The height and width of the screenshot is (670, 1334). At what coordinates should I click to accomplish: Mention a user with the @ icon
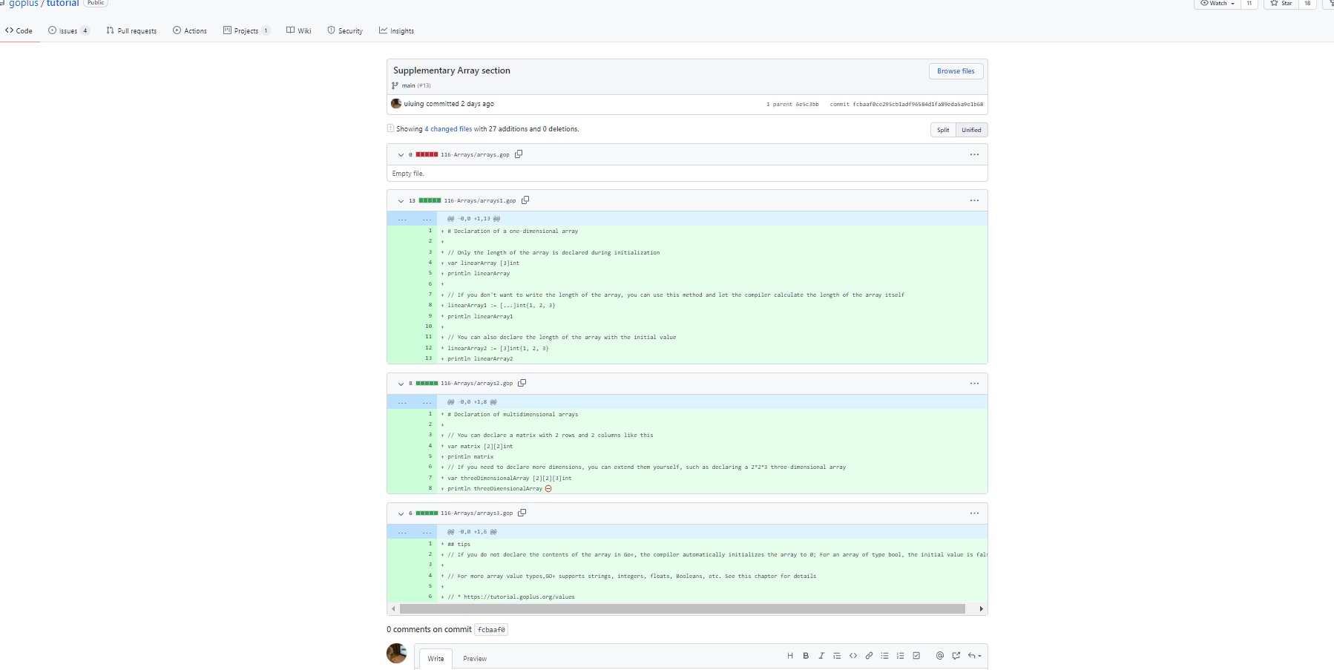(x=940, y=656)
